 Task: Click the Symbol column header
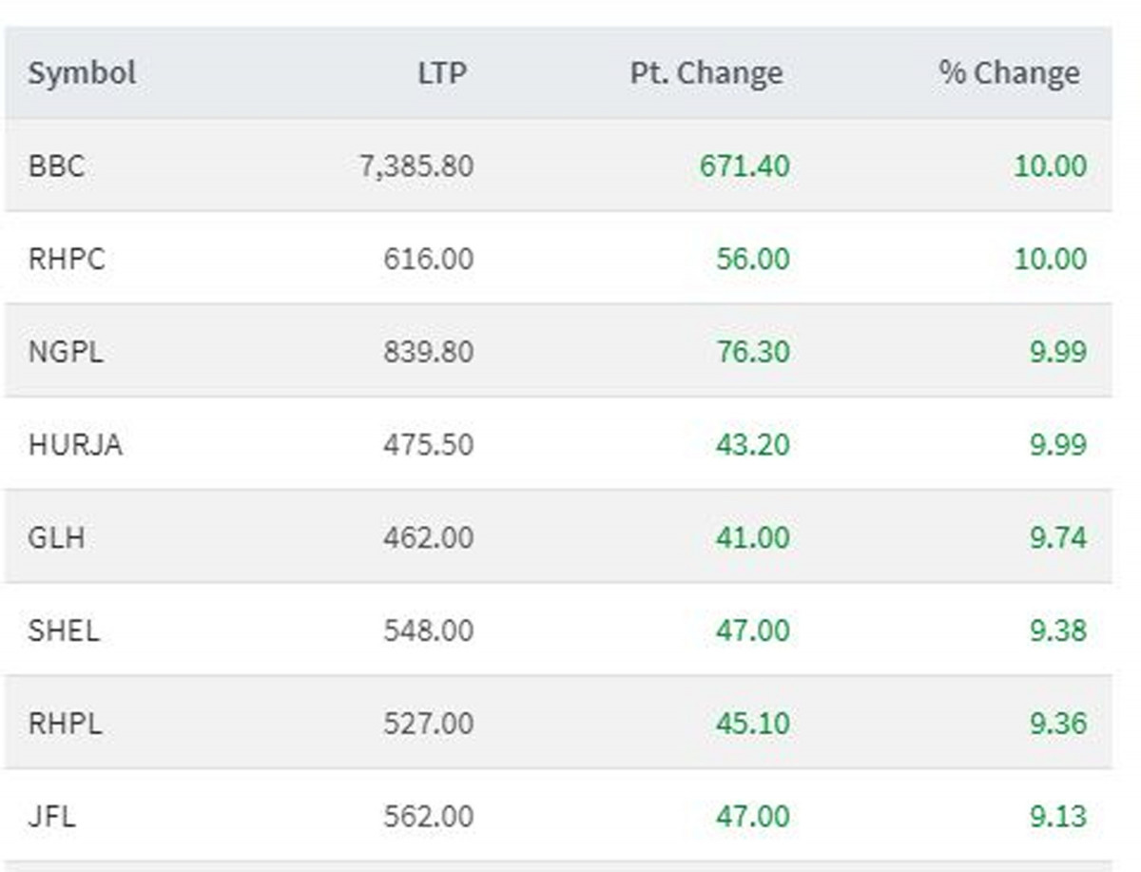click(x=82, y=73)
